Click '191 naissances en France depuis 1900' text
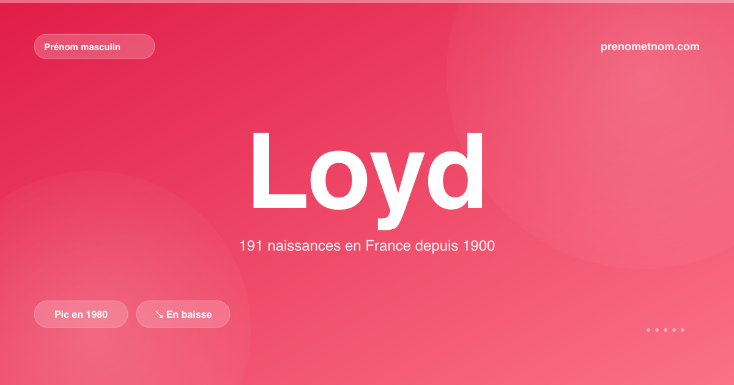The image size is (734, 385). 367,246
